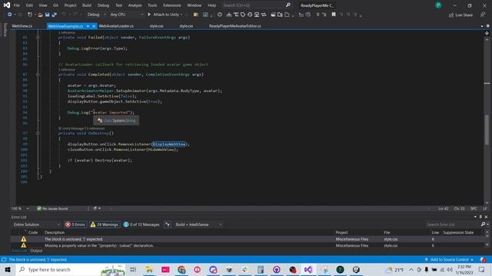Screen dimensions: 492x276
Task: Click the Live Share button
Action: pos(460,15)
